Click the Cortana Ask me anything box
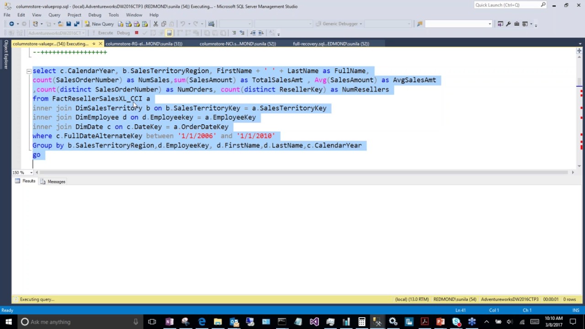 pos(80,322)
